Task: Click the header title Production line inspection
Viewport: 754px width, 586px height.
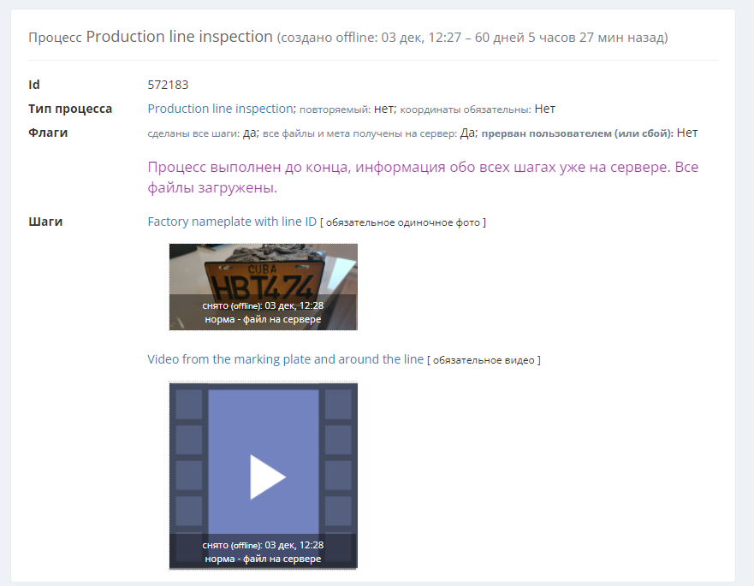Action: point(179,37)
